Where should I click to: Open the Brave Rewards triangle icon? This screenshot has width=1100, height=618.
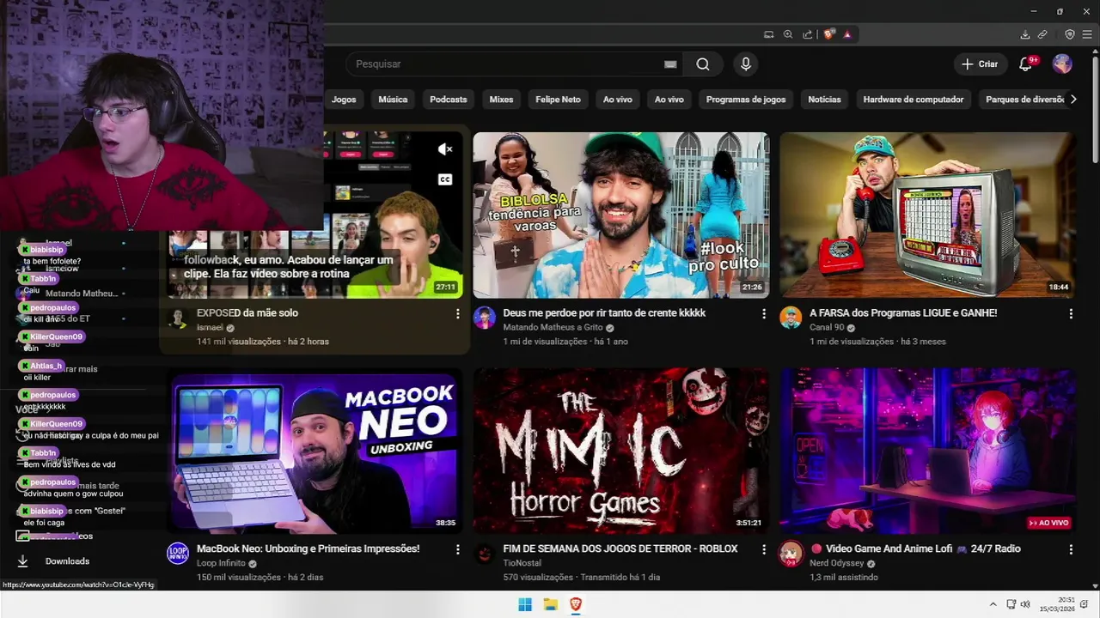(847, 34)
